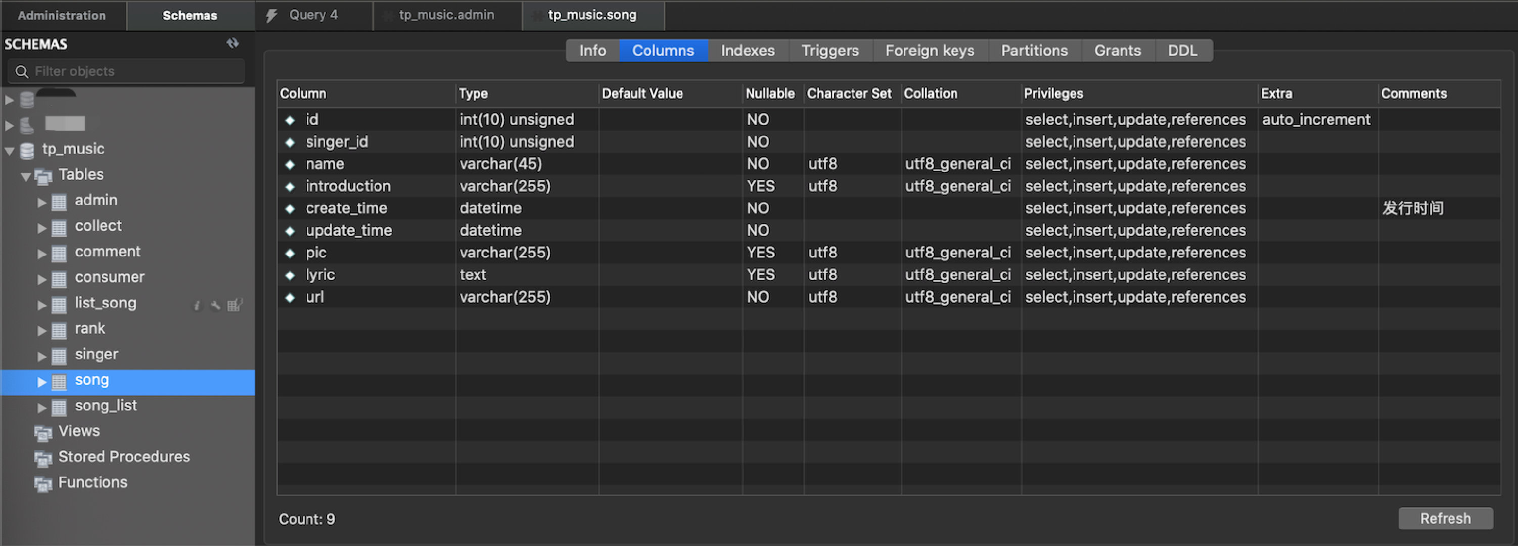Click the Filter objects search field
1518x546 pixels.
(126, 71)
